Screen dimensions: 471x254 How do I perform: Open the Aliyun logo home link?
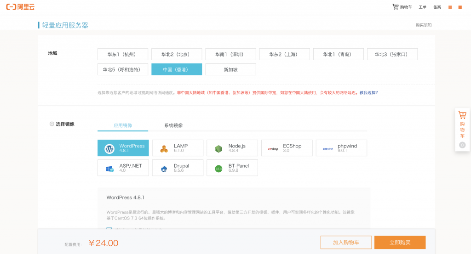(x=20, y=6)
